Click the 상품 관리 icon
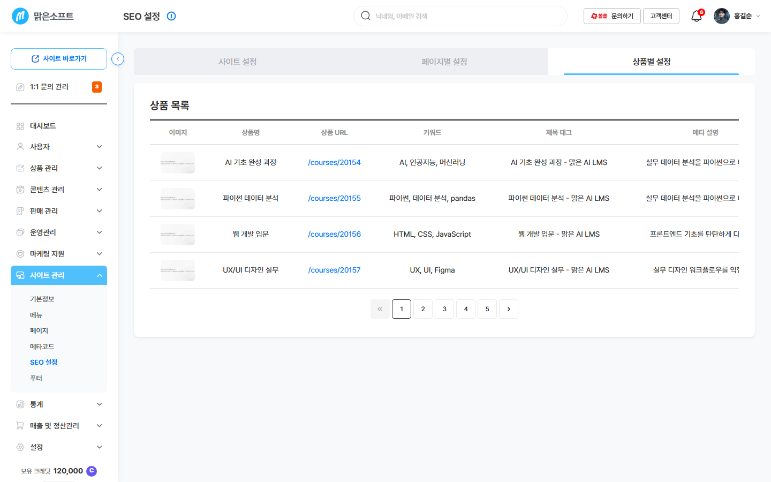This screenshot has height=482, width=771. pyautogui.click(x=20, y=168)
